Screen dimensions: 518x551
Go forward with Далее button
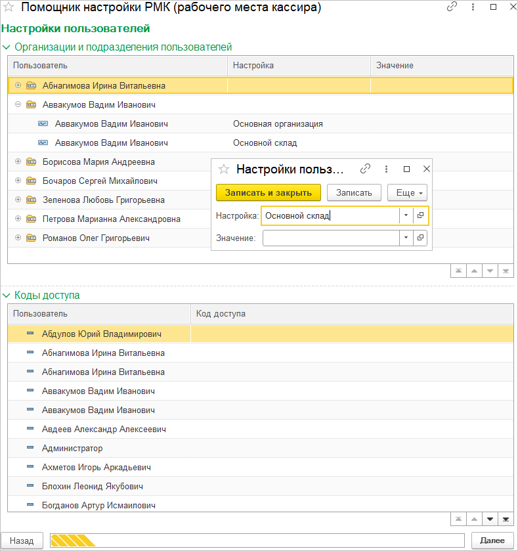(x=492, y=540)
